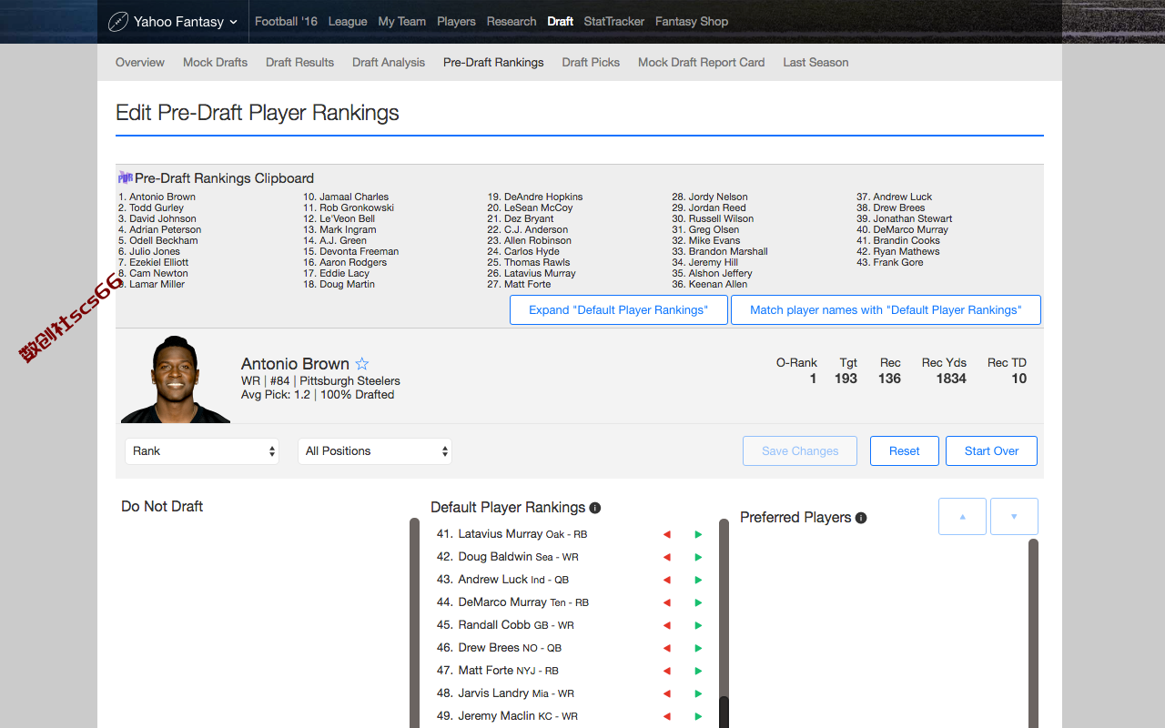Move Latavius Murray to Do Not Draft with red arrow

point(666,534)
